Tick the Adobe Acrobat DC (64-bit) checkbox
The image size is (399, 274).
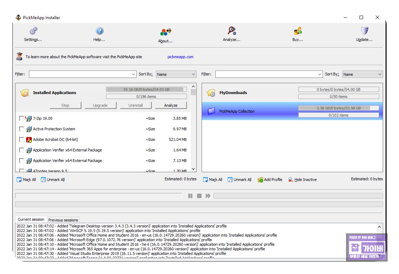click(22, 140)
